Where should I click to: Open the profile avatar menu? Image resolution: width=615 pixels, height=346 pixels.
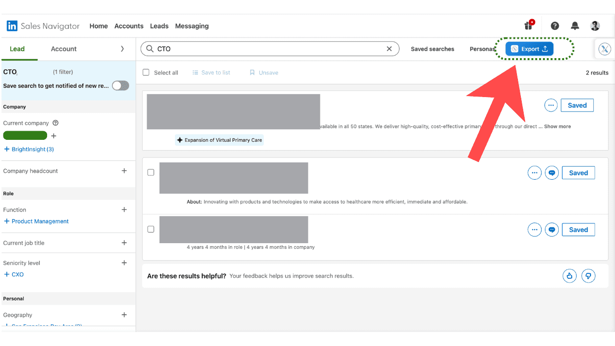pos(595,26)
